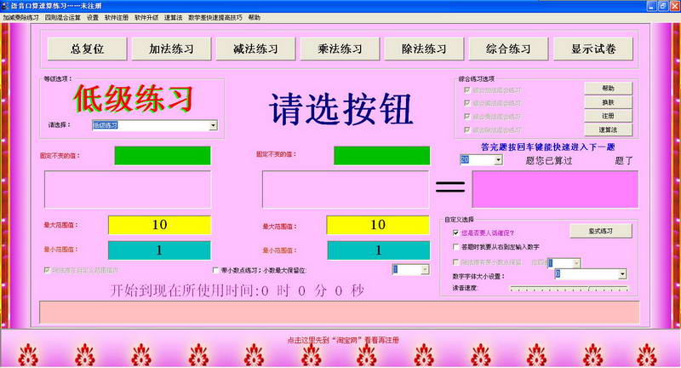The height and width of the screenshot is (368, 681).
Task: Click the 答完题按回车键能快速进入下一题 hint
Action: point(547,147)
